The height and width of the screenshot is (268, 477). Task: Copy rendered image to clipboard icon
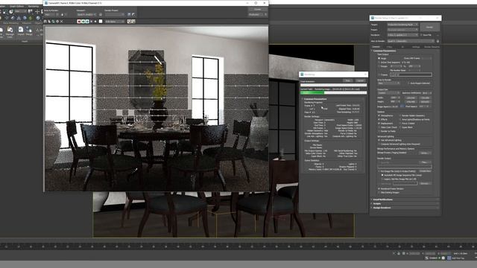pyautogui.click(x=49, y=22)
